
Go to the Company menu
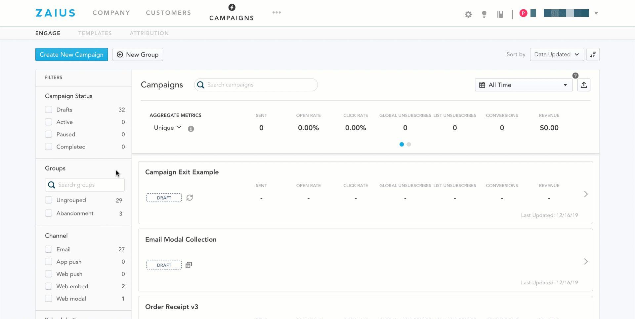[x=111, y=13]
